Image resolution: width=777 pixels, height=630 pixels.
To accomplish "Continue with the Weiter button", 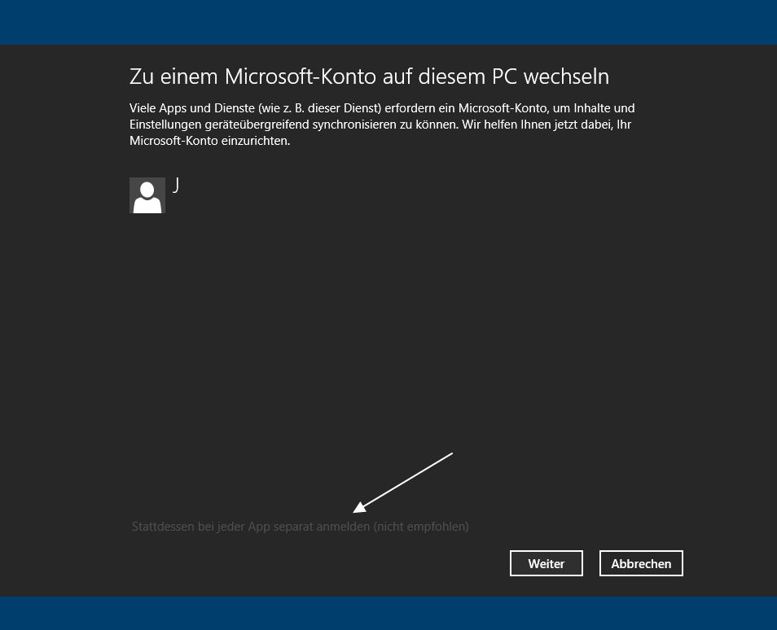I will 546,563.
